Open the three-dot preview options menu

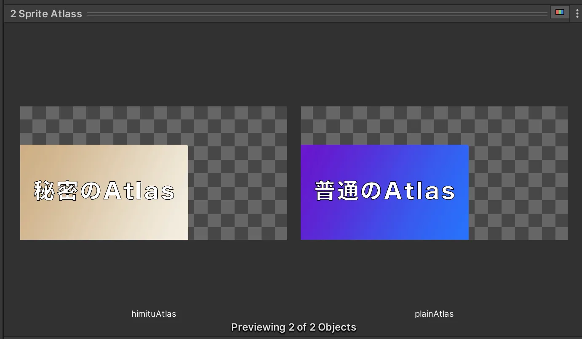click(x=577, y=13)
